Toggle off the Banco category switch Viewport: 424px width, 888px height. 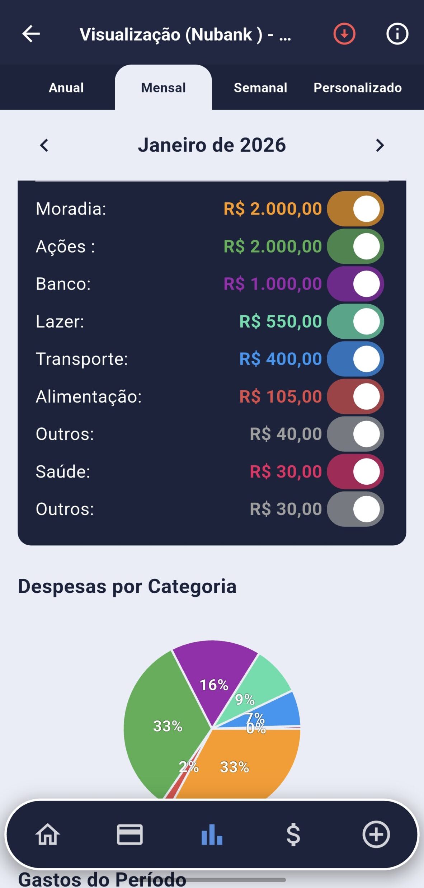pos(355,284)
